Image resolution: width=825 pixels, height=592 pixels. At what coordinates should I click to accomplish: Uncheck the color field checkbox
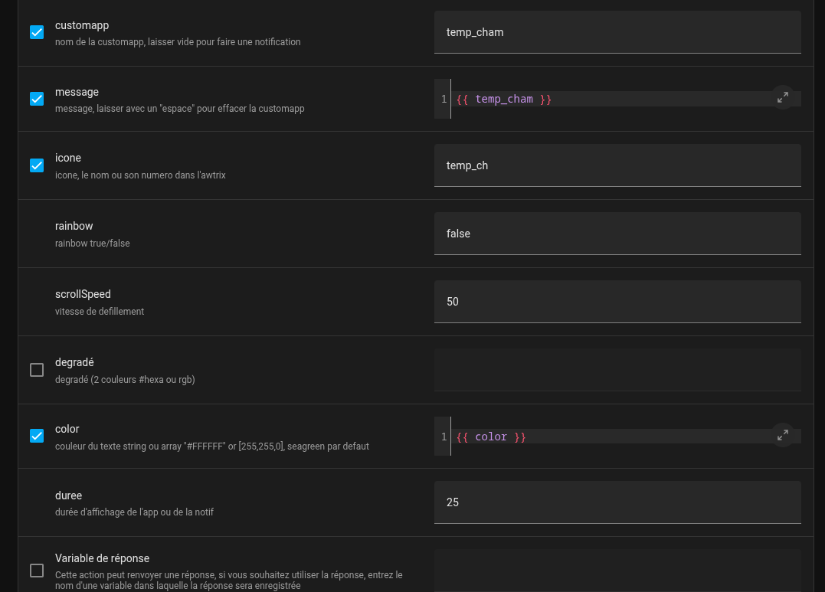(37, 436)
